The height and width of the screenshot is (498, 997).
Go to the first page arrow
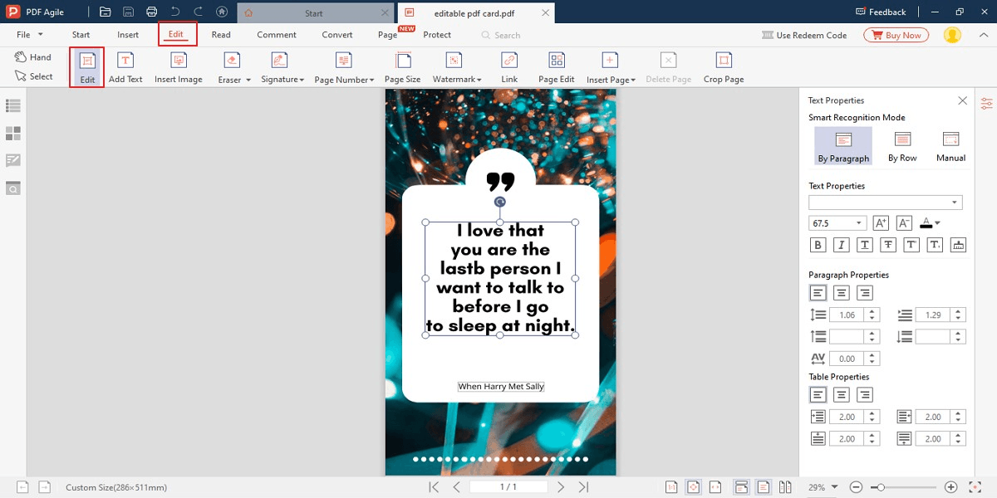point(434,487)
